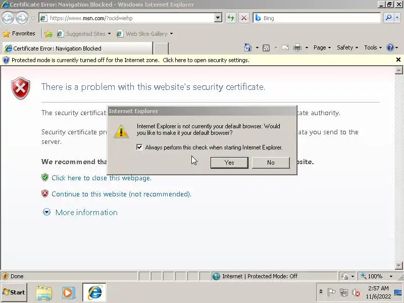Open the Windows Start menu
The image size is (404, 303).
pos(14,292)
